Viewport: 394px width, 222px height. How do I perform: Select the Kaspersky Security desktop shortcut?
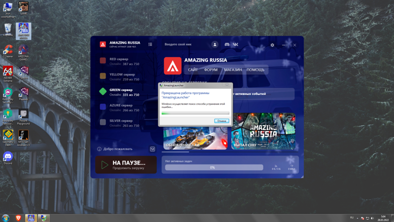pos(8,95)
